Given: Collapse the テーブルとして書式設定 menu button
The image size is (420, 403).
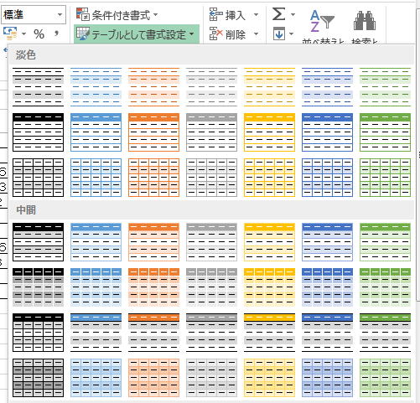Looking at the screenshot, I should point(137,34).
